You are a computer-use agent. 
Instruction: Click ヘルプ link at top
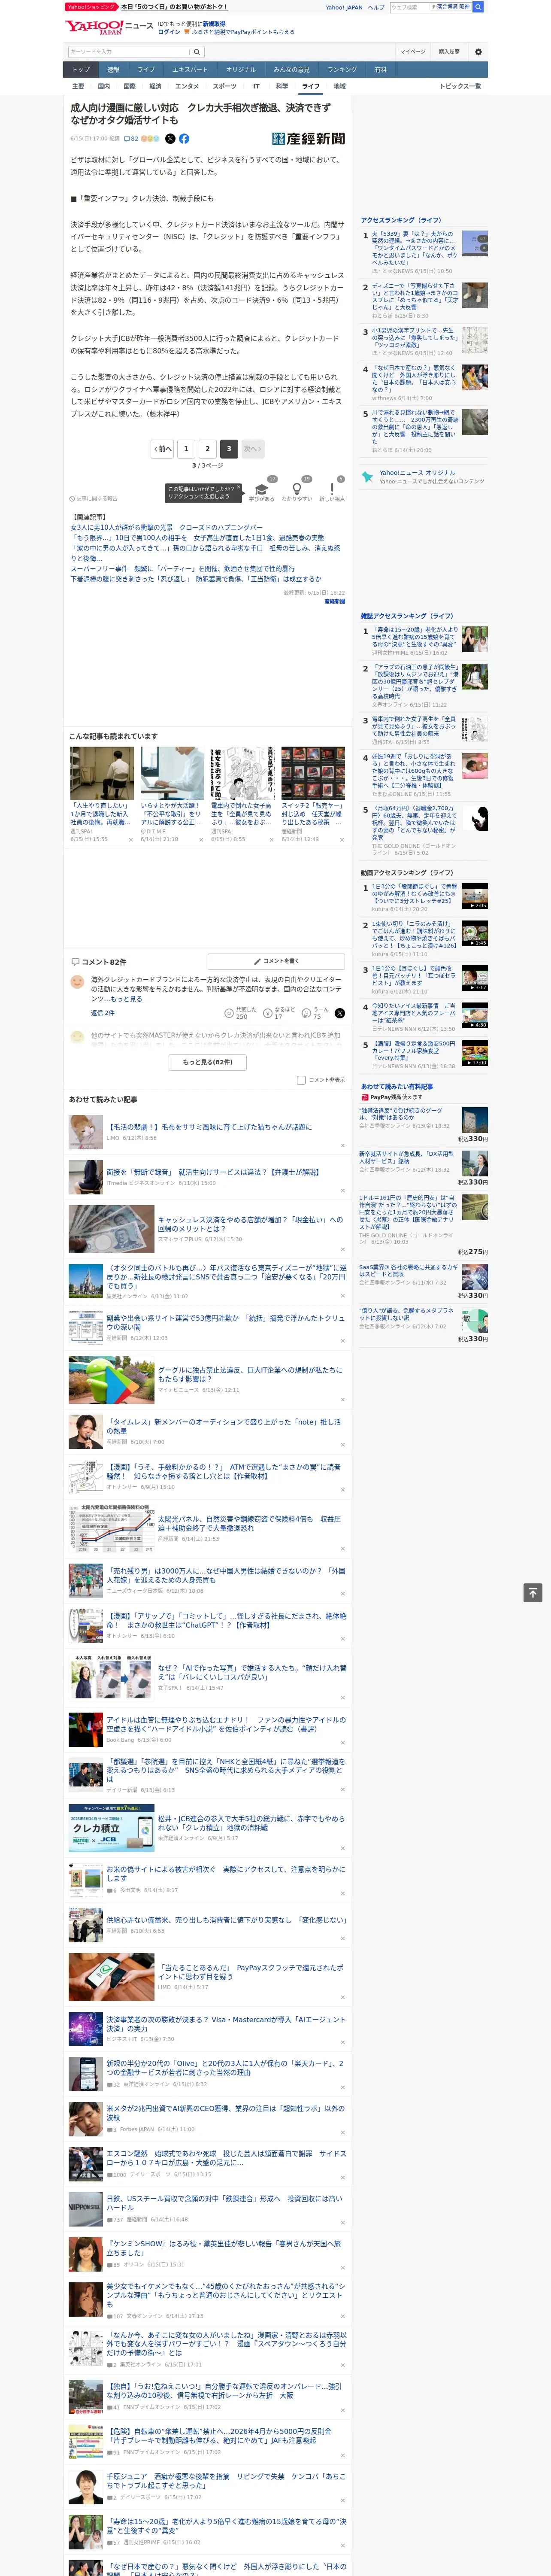pos(376,7)
